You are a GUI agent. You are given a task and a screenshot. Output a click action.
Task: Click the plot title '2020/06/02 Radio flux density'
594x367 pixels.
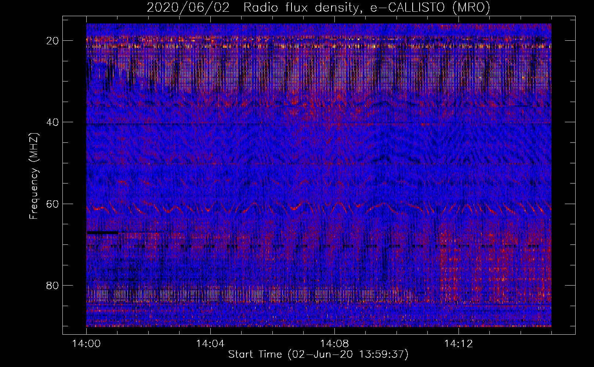pos(318,7)
